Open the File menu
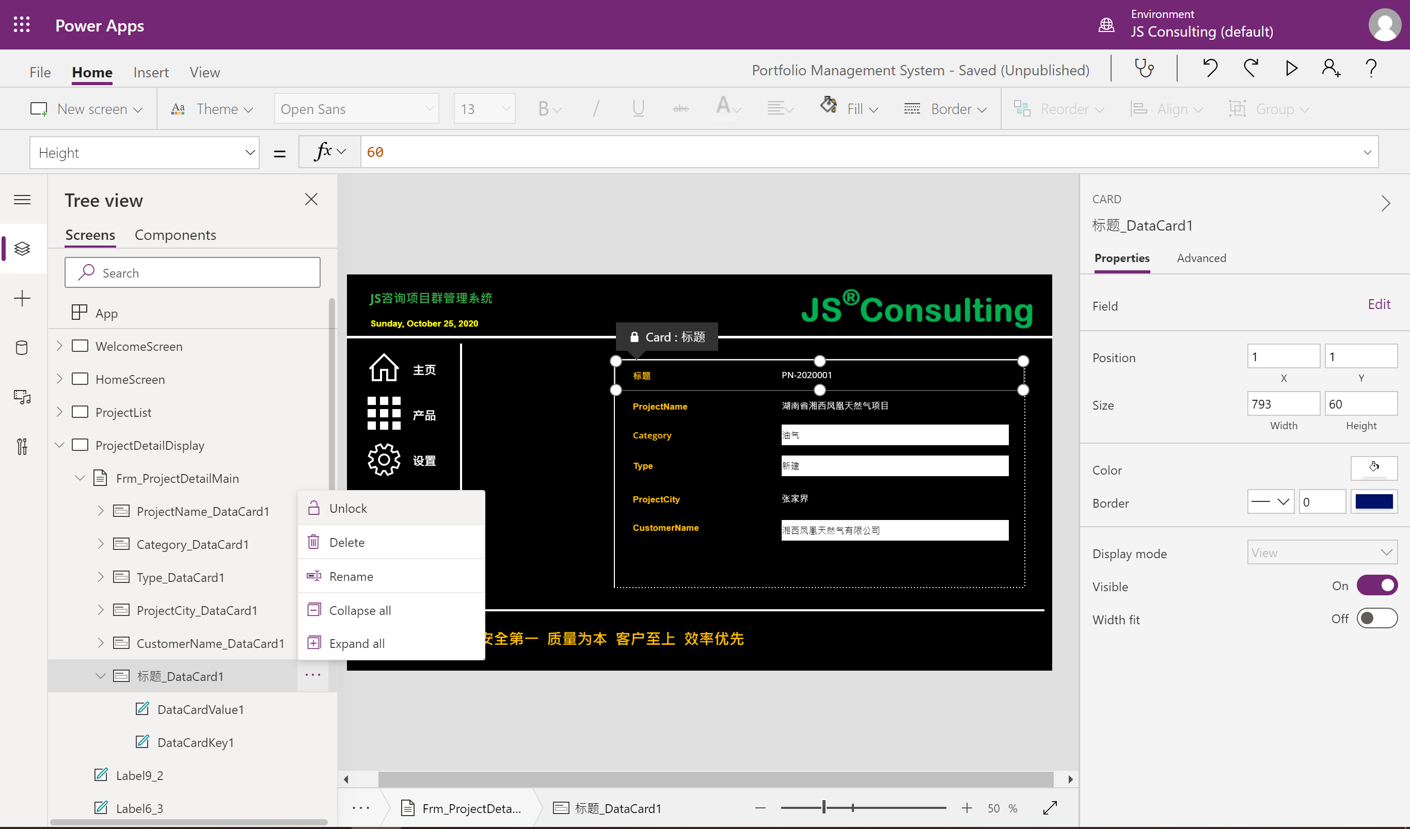 point(40,72)
